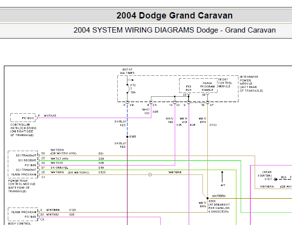Click "FLASH PROGRAM" pin of body control module
The height and width of the screenshot is (225, 292).
pyautogui.click(x=24, y=212)
